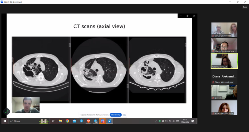This screenshot has height=132, width=249.
Task: Click the network tray icon
Action: point(174,121)
